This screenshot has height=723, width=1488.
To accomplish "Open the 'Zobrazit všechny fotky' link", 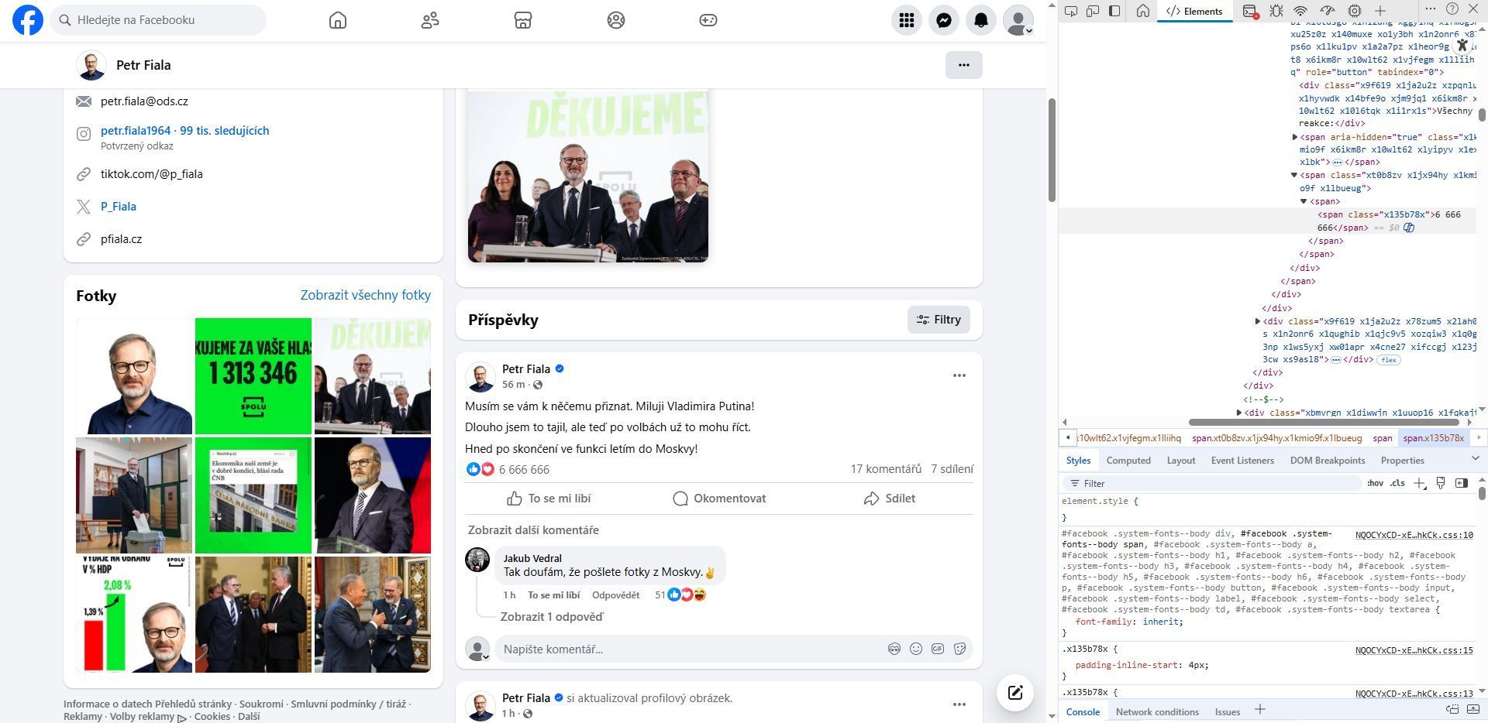I will tap(365, 295).
